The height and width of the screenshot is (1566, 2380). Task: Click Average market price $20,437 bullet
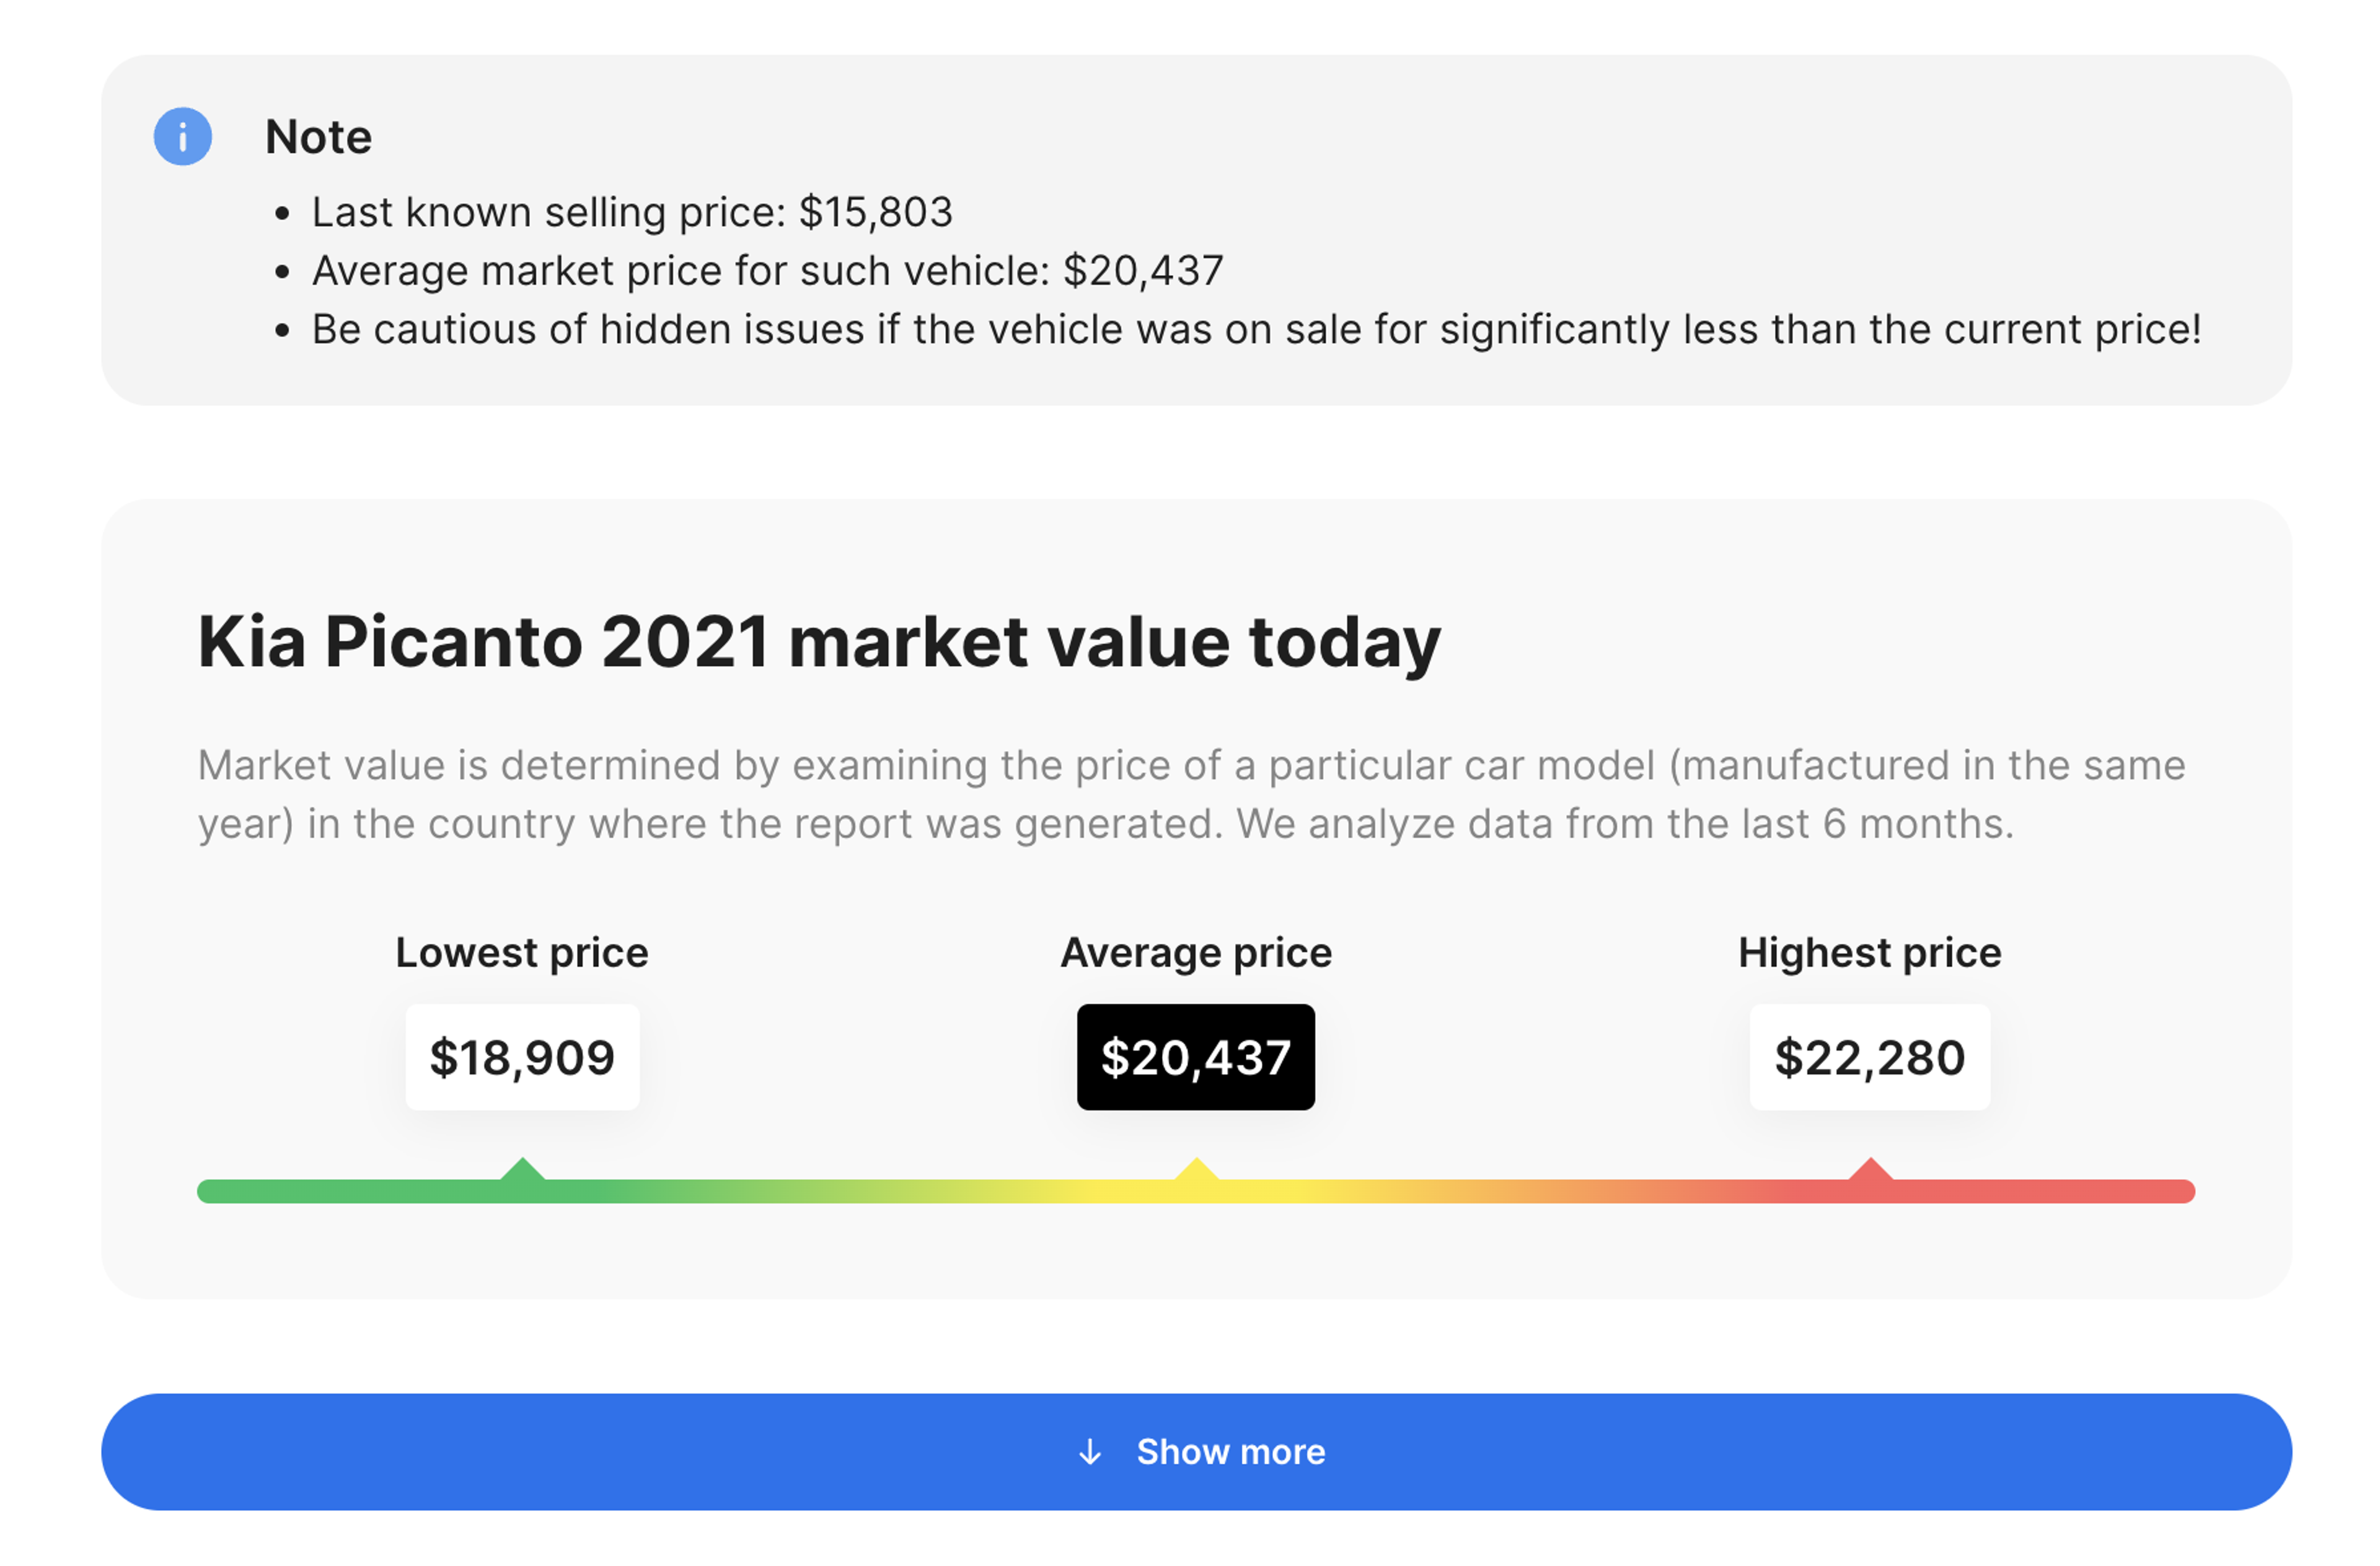767,271
